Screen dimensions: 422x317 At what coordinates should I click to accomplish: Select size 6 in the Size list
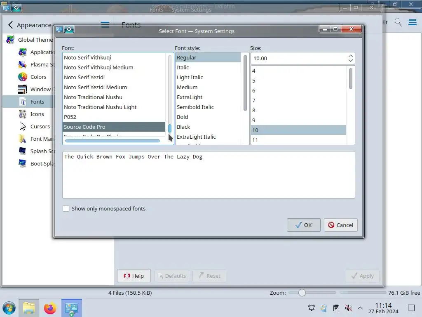[299, 90]
